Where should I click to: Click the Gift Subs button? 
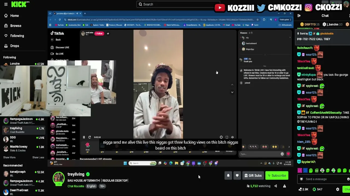coord(253,176)
